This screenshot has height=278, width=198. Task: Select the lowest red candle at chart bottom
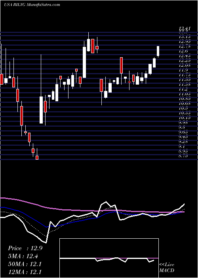point(37,158)
